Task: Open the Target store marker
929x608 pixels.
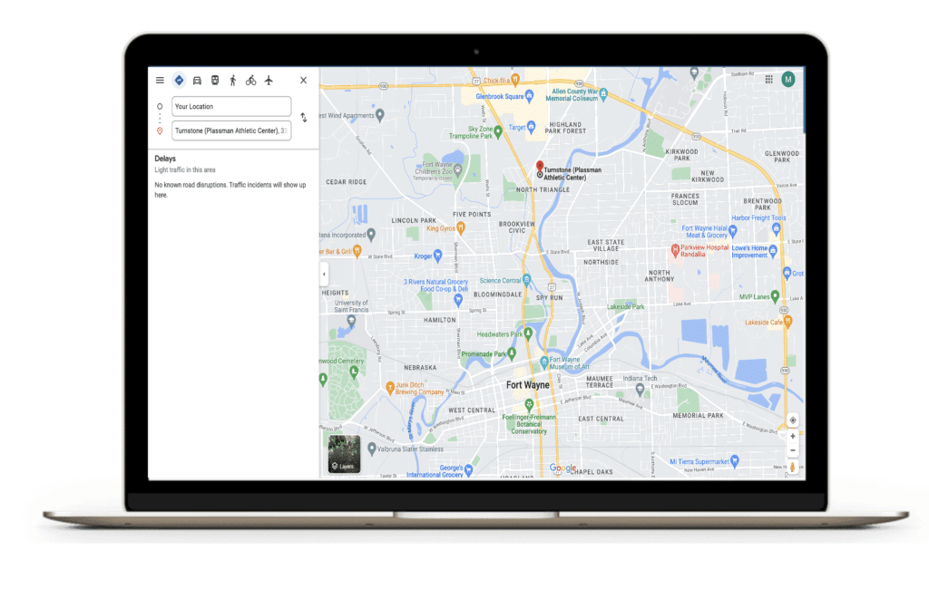Action: coord(532,126)
